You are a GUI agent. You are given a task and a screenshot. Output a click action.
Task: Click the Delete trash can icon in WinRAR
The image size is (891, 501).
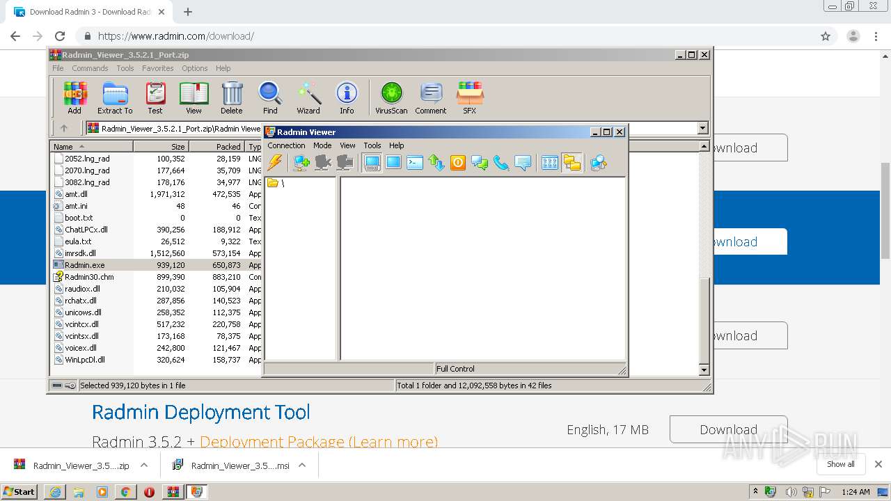pos(232,98)
